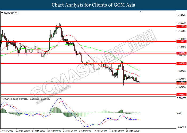Image resolution: width=187 pixels, height=133 pixels.
Task: Click the -0.00464 MACD scale value
Action: [181, 127]
